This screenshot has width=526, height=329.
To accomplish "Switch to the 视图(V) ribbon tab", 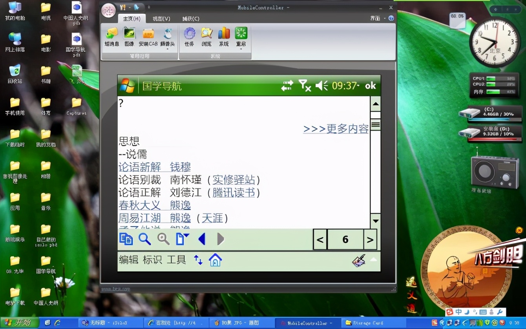I will 161,18.
